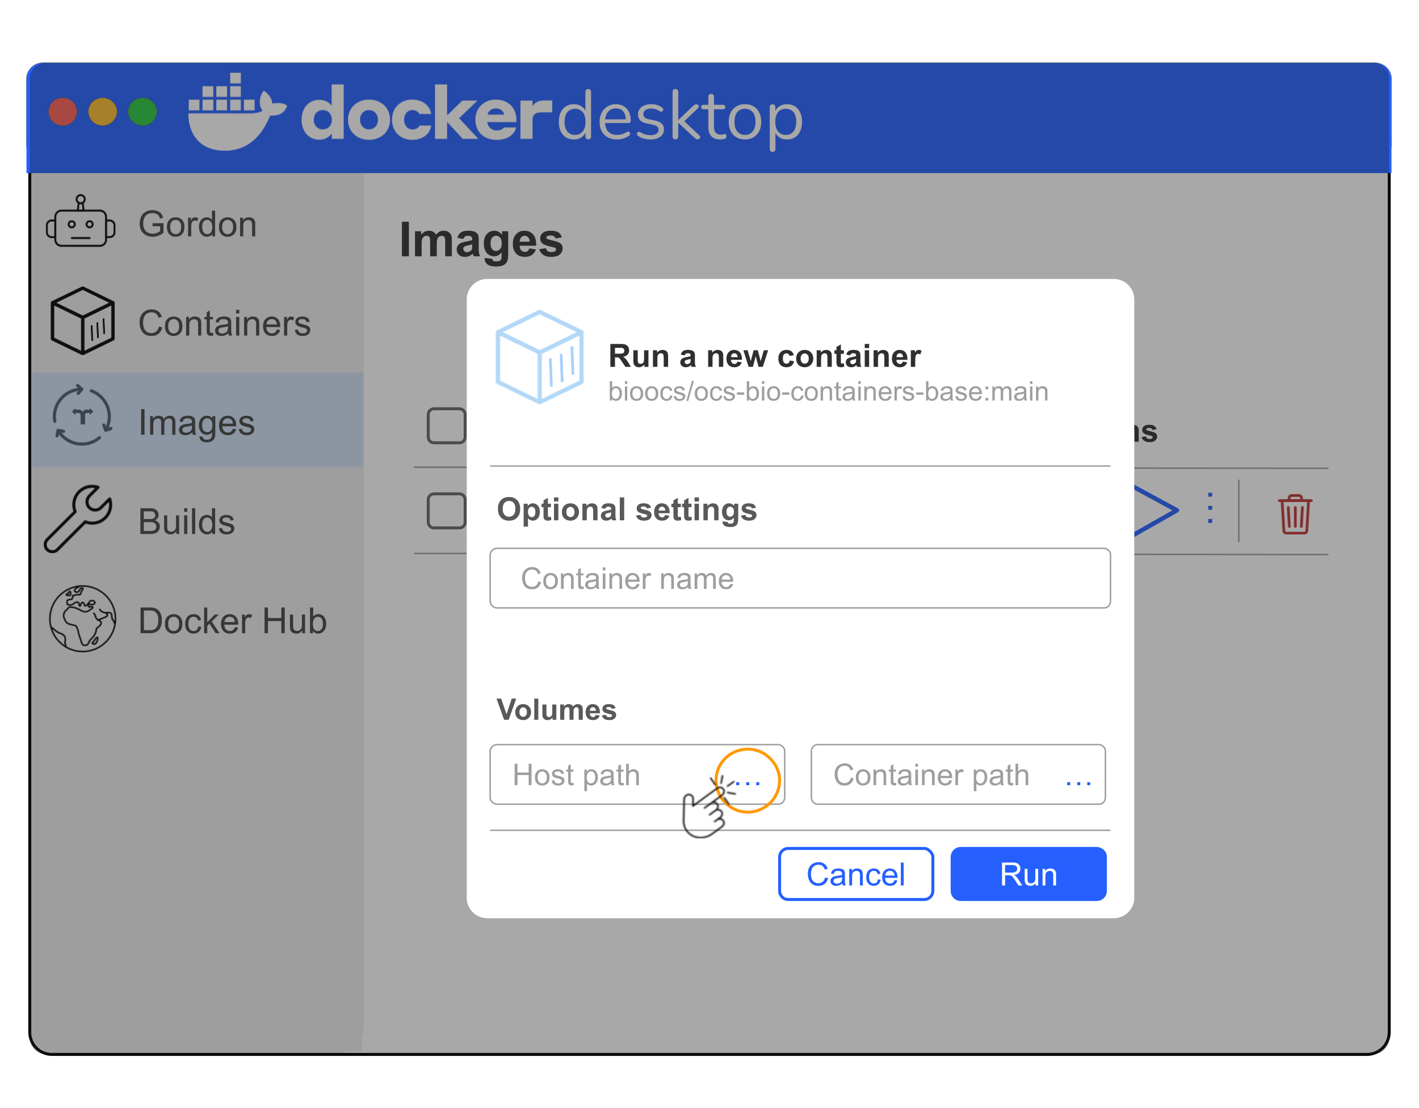Delete the image with the trash icon
The image size is (1419, 1108).
[1294, 515]
